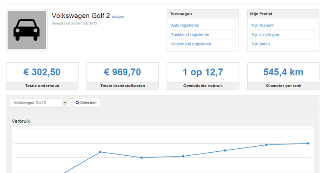This screenshot has width=326, height=173.
Task: Open 'Onderhoud registreren' link
Action: pyautogui.click(x=191, y=44)
